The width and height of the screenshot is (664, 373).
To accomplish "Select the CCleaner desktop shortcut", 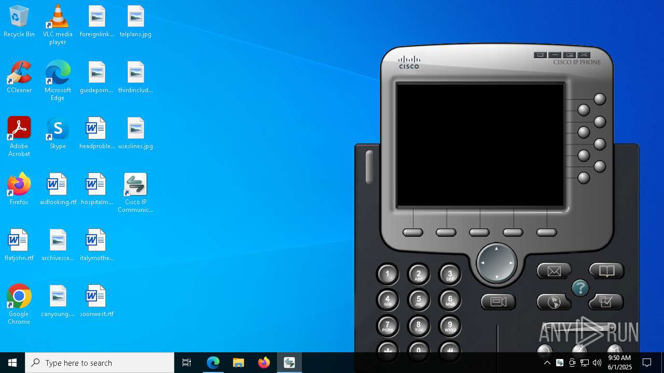I will [x=19, y=78].
